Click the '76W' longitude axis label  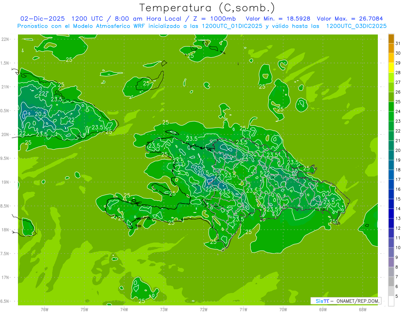[x=44, y=309]
